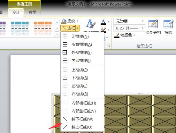Click the 外侧框线 box icon
This screenshot has width=176, height=133.
[65, 53]
